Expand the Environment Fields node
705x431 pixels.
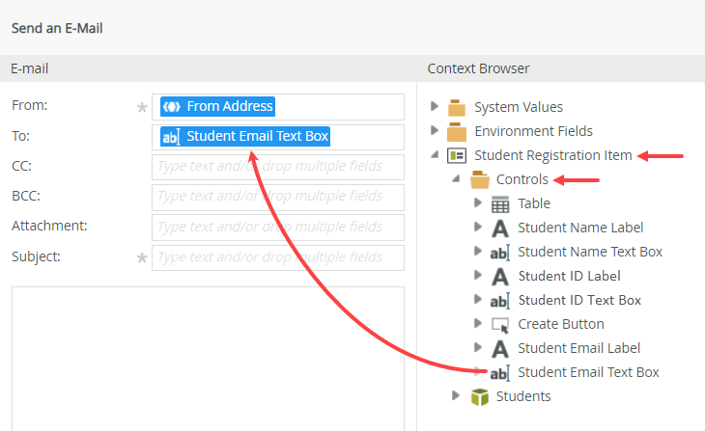tap(435, 130)
